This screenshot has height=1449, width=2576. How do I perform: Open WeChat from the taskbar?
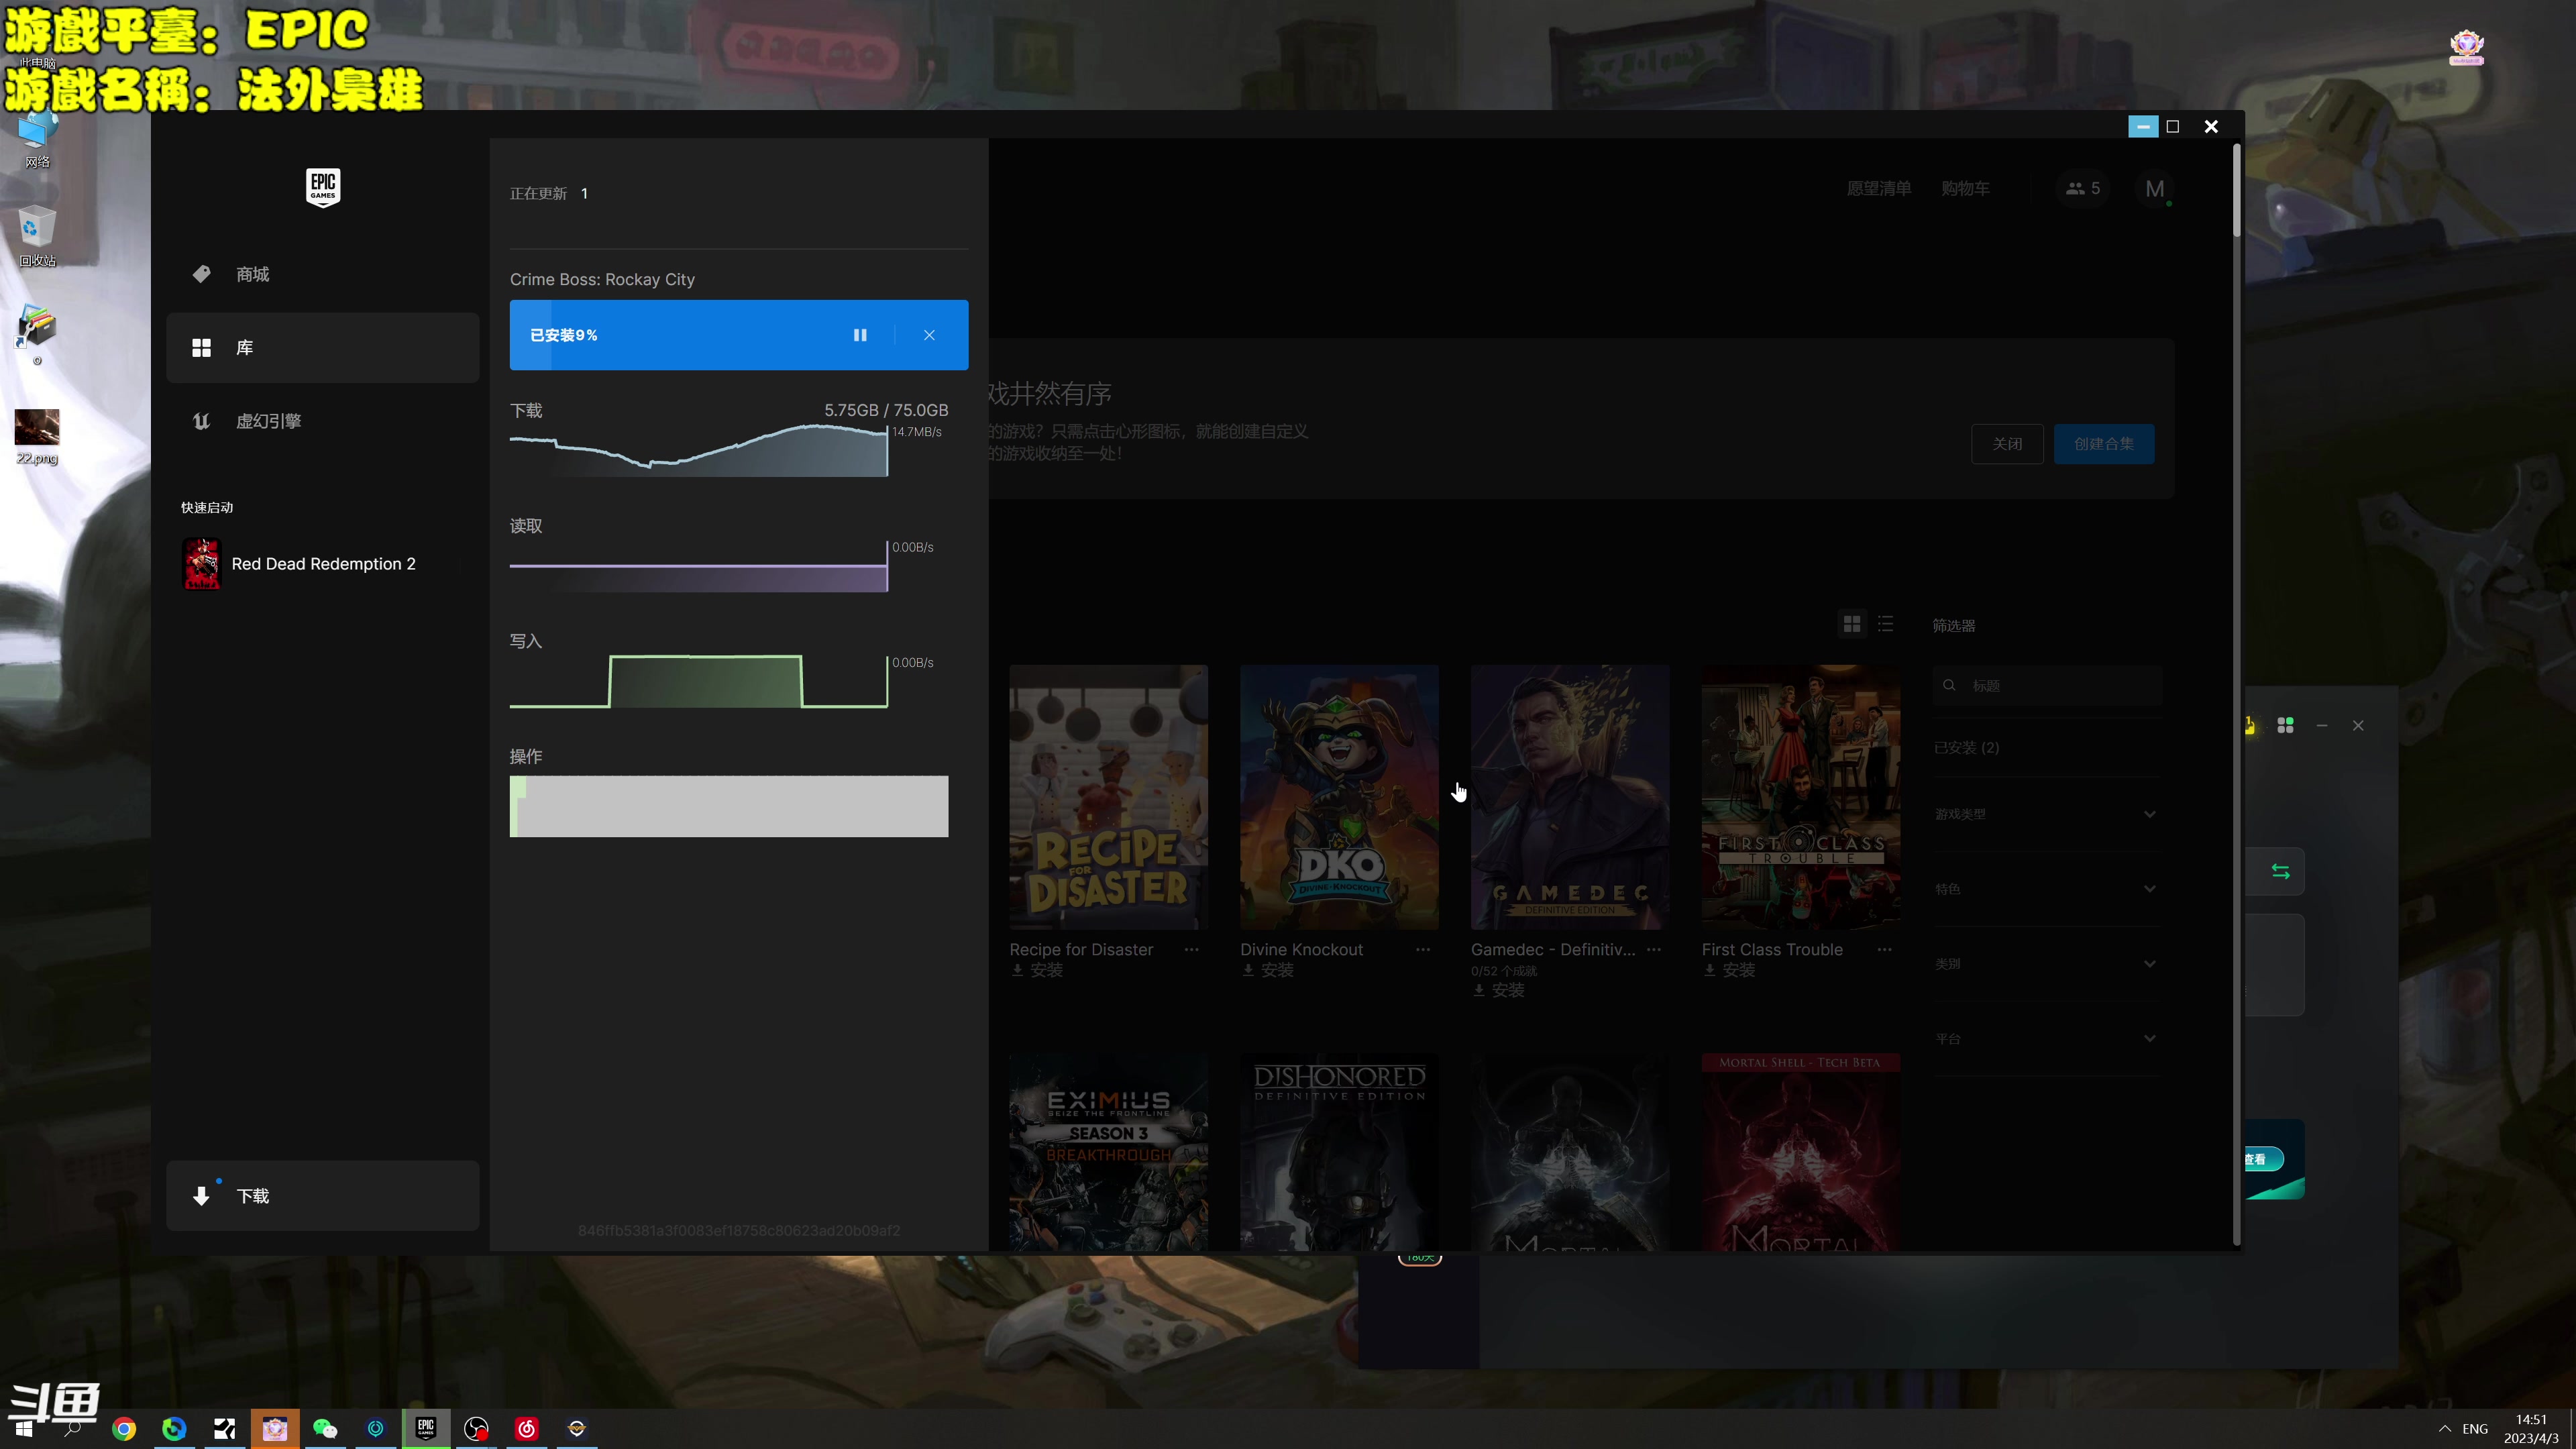pos(325,1428)
